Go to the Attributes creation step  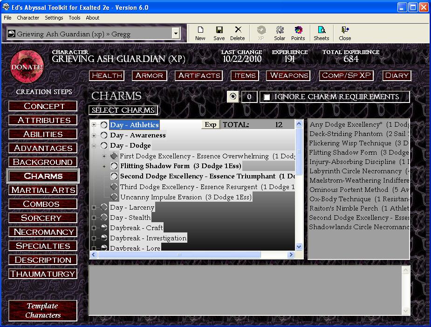[x=43, y=120]
